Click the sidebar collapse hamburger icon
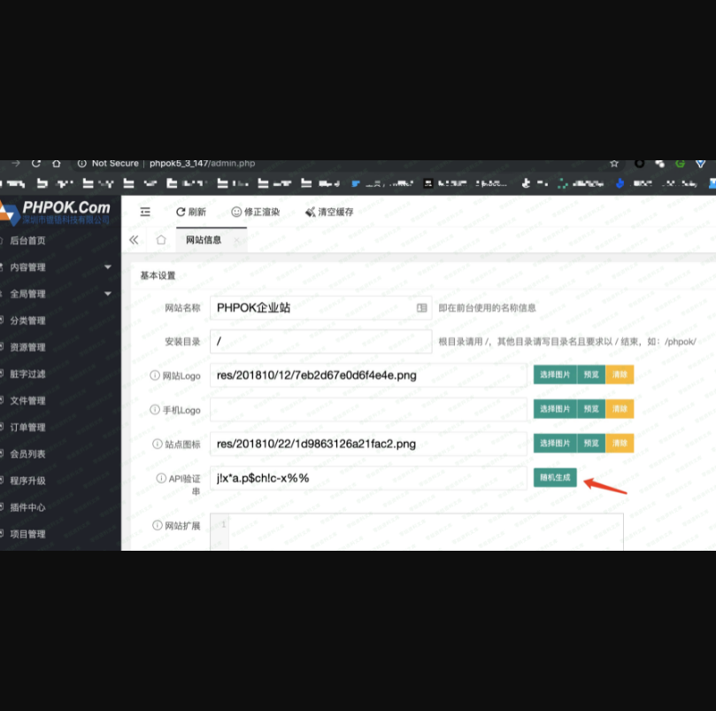This screenshot has width=716, height=711. [x=145, y=212]
